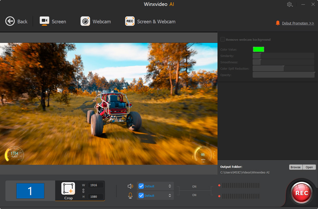Viewport: 318px width, 209px height.
Task: Click the Back arrow icon
Action: (x=10, y=21)
